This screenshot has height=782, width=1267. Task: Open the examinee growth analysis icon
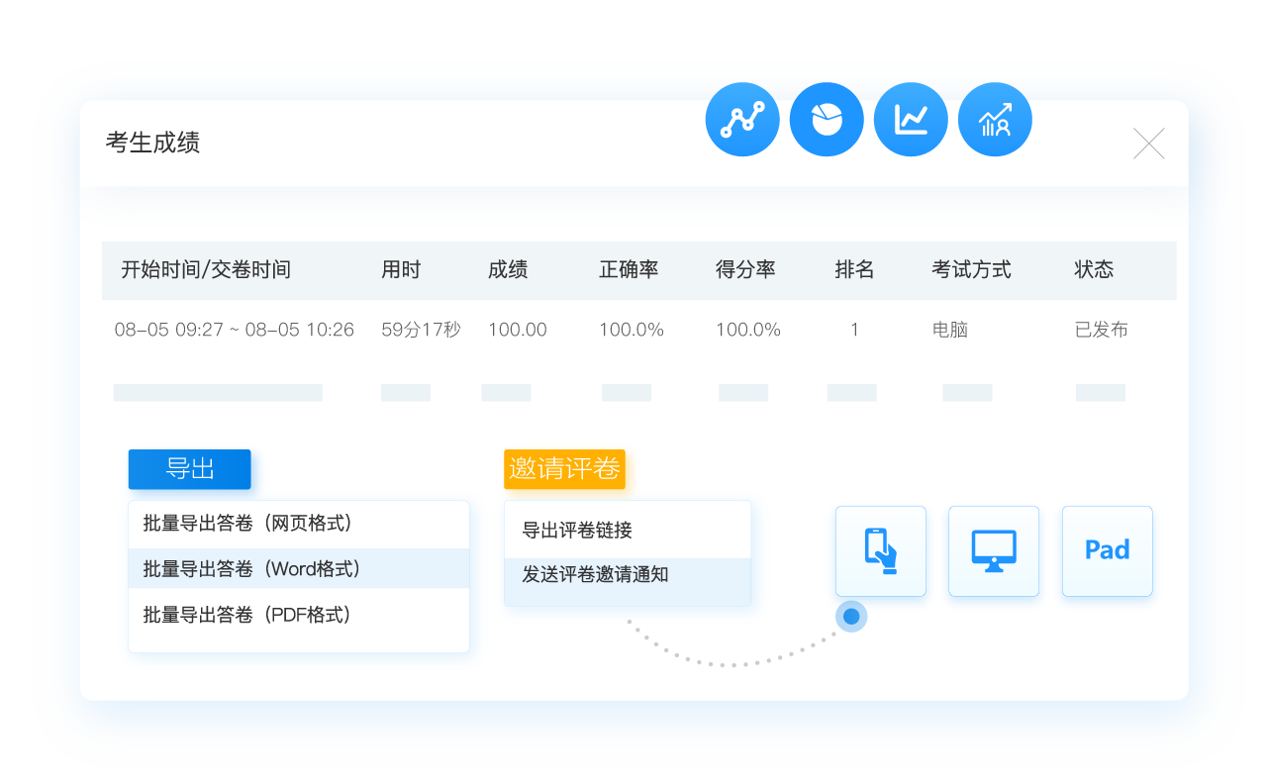pos(995,120)
